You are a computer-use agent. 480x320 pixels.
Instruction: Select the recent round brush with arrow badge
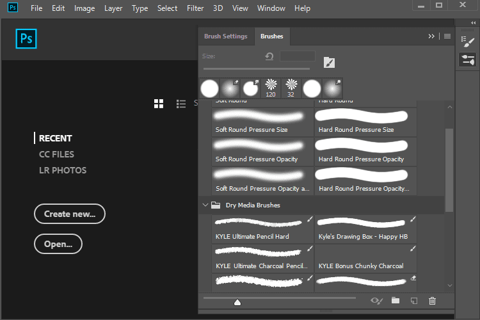pyautogui.click(x=250, y=88)
